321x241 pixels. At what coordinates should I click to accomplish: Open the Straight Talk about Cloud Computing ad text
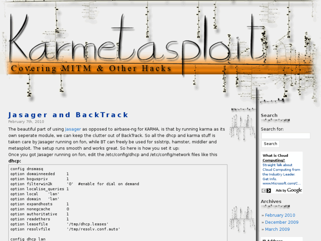tap(281, 172)
